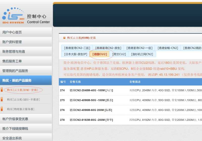Switch to [香港安畅-CN2] tab
The image size is (202, 141).
[x=168, y=48]
